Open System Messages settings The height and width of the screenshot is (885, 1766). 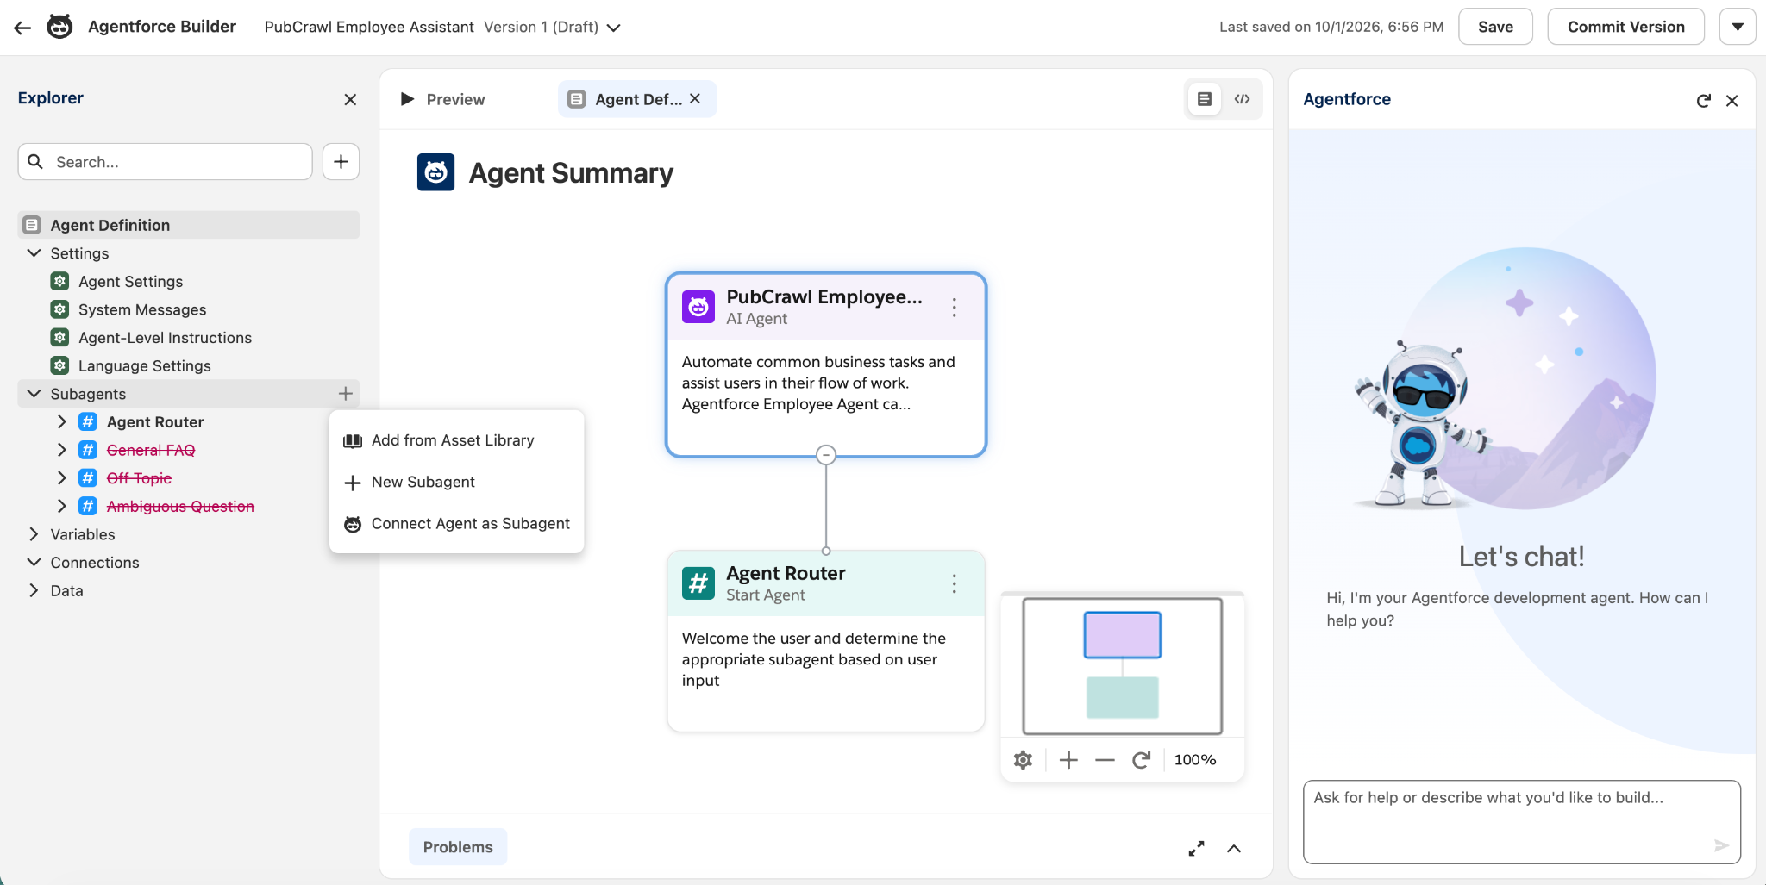click(142, 309)
